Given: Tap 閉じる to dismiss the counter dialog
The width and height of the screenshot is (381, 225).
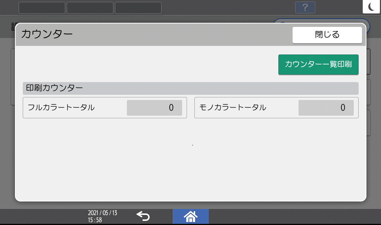Looking at the screenshot, I should [327, 34].
